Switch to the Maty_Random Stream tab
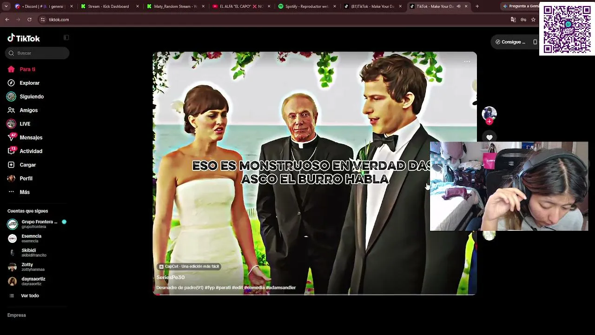595x335 pixels. (x=176, y=7)
